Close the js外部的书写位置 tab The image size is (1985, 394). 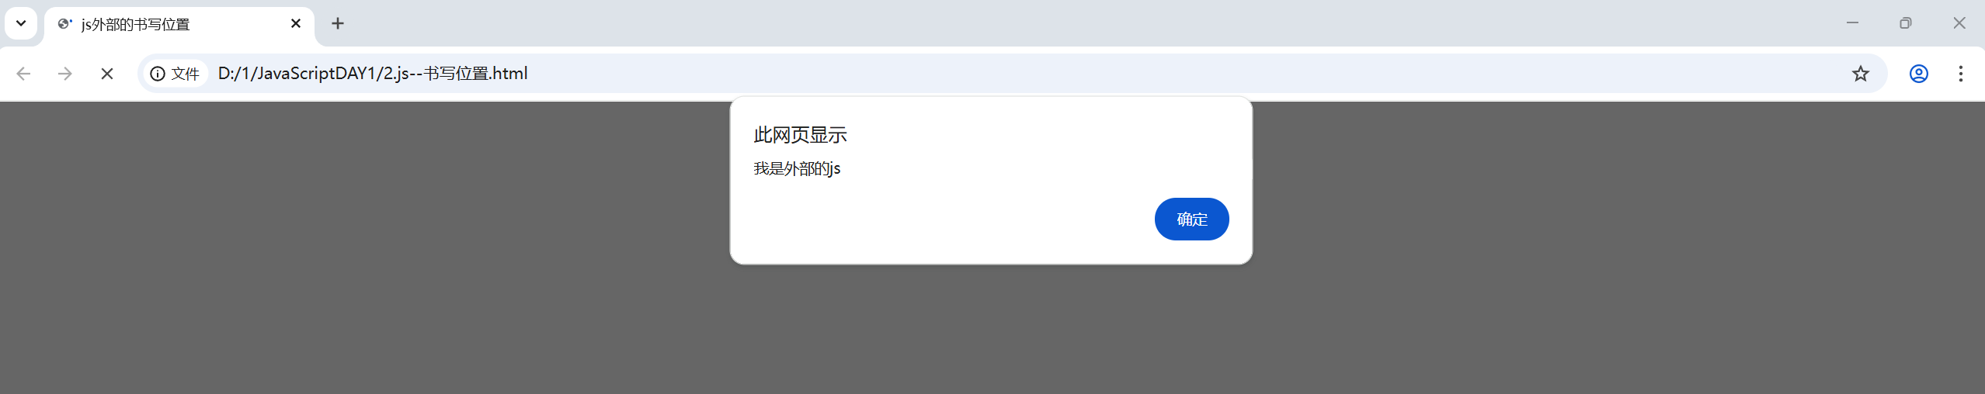[295, 24]
